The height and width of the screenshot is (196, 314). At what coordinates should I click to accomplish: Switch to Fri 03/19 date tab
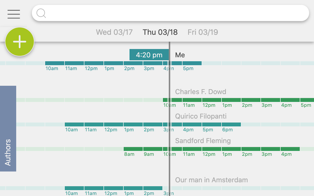pyautogui.click(x=203, y=32)
